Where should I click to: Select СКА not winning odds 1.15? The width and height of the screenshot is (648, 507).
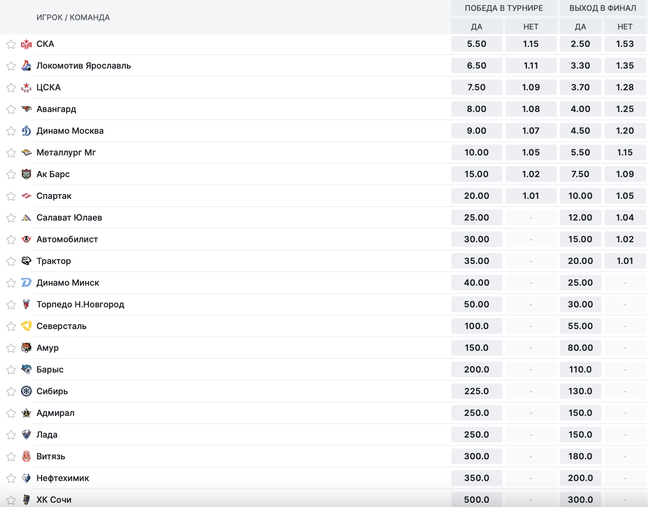(531, 44)
